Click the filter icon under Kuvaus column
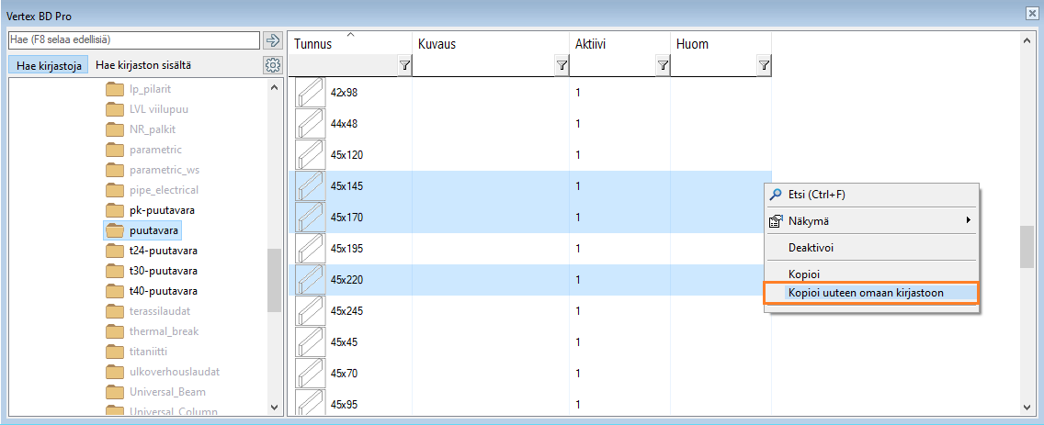Viewport: 1044px width, 425px height. [562, 65]
